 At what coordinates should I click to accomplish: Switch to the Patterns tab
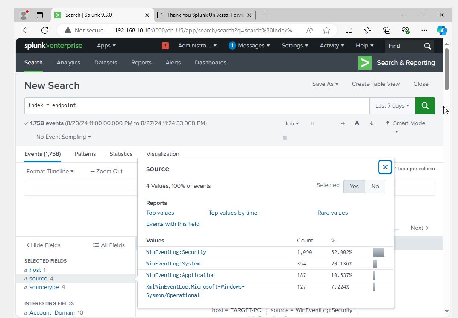click(85, 154)
